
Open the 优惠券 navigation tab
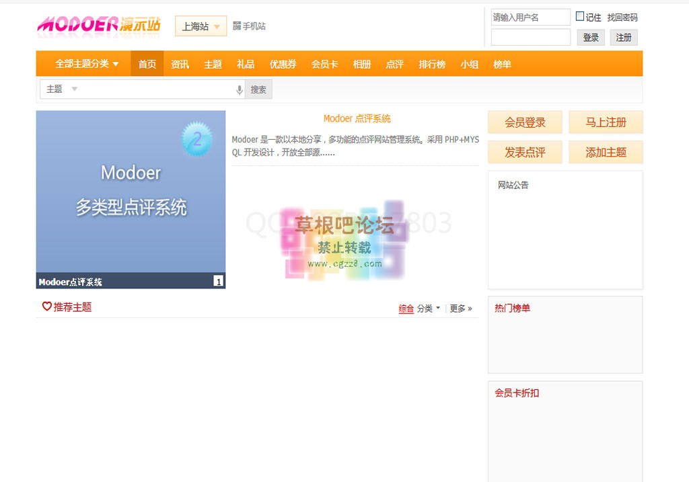[283, 64]
